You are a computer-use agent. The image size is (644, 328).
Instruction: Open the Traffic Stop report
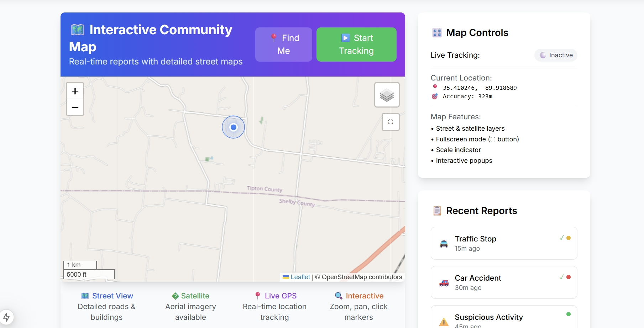point(503,243)
